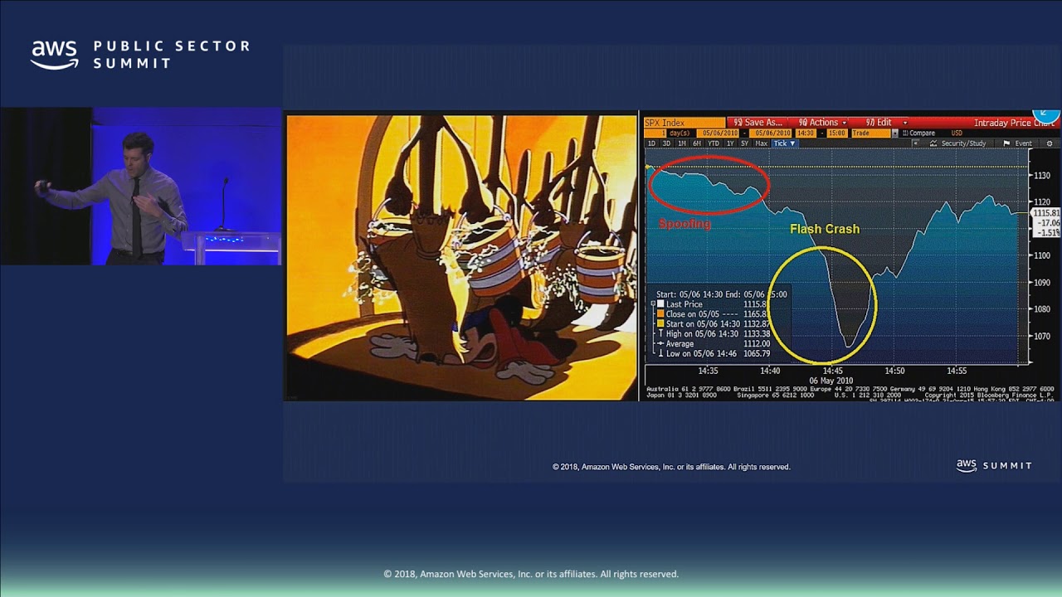The image size is (1062, 597).
Task: Collapse the chart legend box
Action: click(653, 304)
